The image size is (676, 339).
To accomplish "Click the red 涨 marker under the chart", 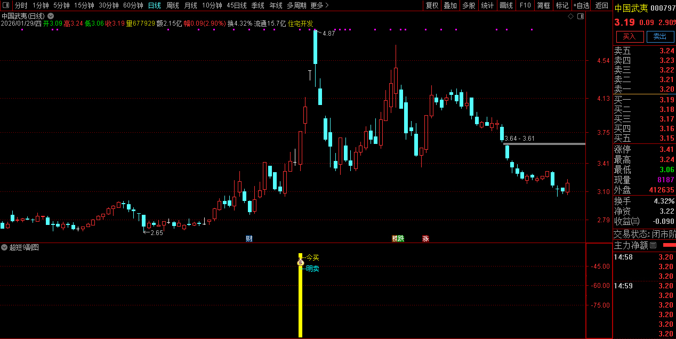I will (x=425, y=238).
